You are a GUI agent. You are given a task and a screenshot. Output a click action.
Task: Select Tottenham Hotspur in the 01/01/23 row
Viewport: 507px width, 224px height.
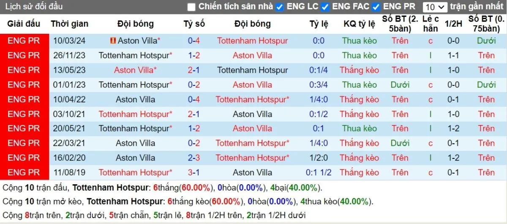(134, 85)
